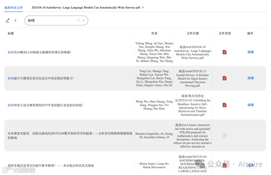
Task: Click 阅读 link for Goedel-Prover row
Action: [250, 78]
